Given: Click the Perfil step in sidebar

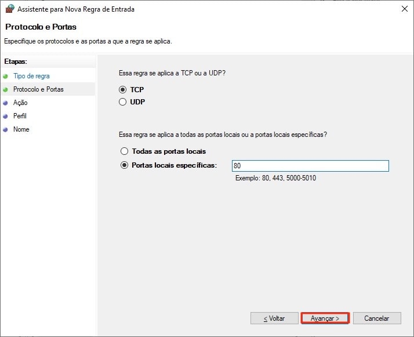Looking at the screenshot, I should (20, 116).
